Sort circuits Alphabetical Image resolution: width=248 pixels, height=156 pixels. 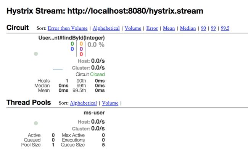tap(106, 28)
